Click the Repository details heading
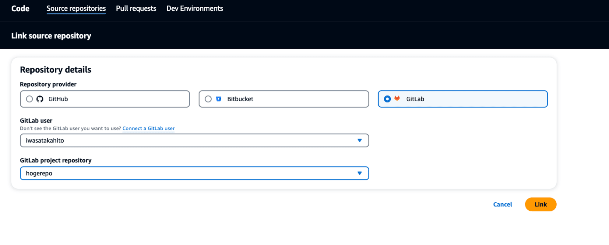Viewport: 609px width, 245px height. [56, 70]
